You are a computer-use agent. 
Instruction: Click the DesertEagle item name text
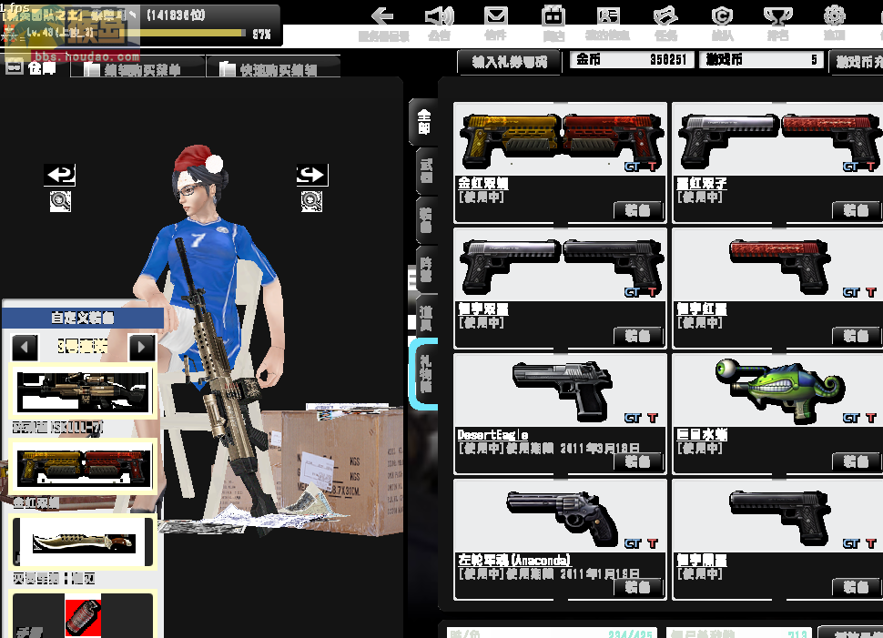click(x=492, y=435)
